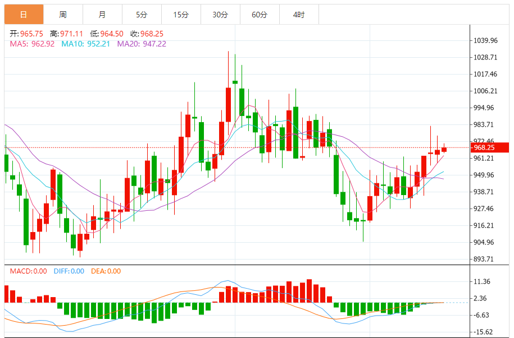Click the -15.62 MACD axis label
Image resolution: width=514 pixels, height=338 pixels.
(483, 332)
